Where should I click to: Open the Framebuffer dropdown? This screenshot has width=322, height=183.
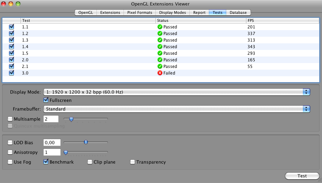[177, 109]
